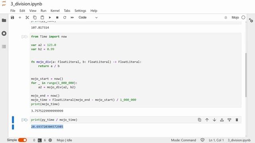Click the terminal count icon in status bar
The height and width of the screenshot is (143, 255).
[40, 140]
